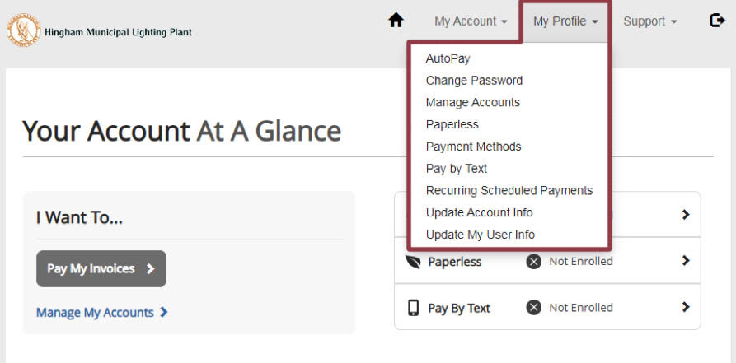Click the Pay By Text label in the status list
The height and width of the screenshot is (363, 736).
click(x=459, y=309)
